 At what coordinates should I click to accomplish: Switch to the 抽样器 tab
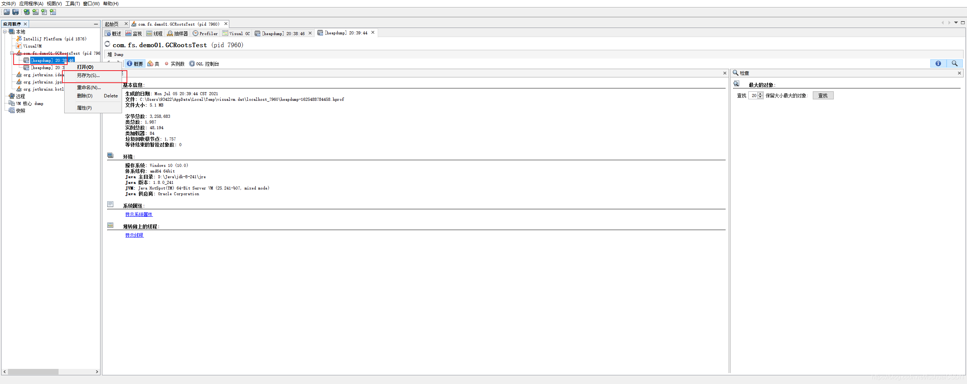click(178, 34)
